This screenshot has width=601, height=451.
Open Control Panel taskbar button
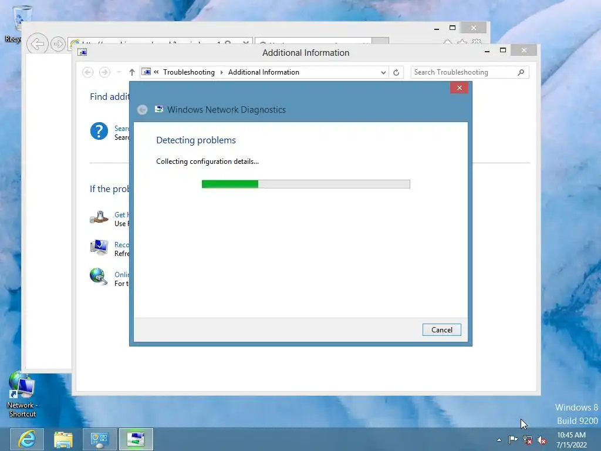[100, 439]
